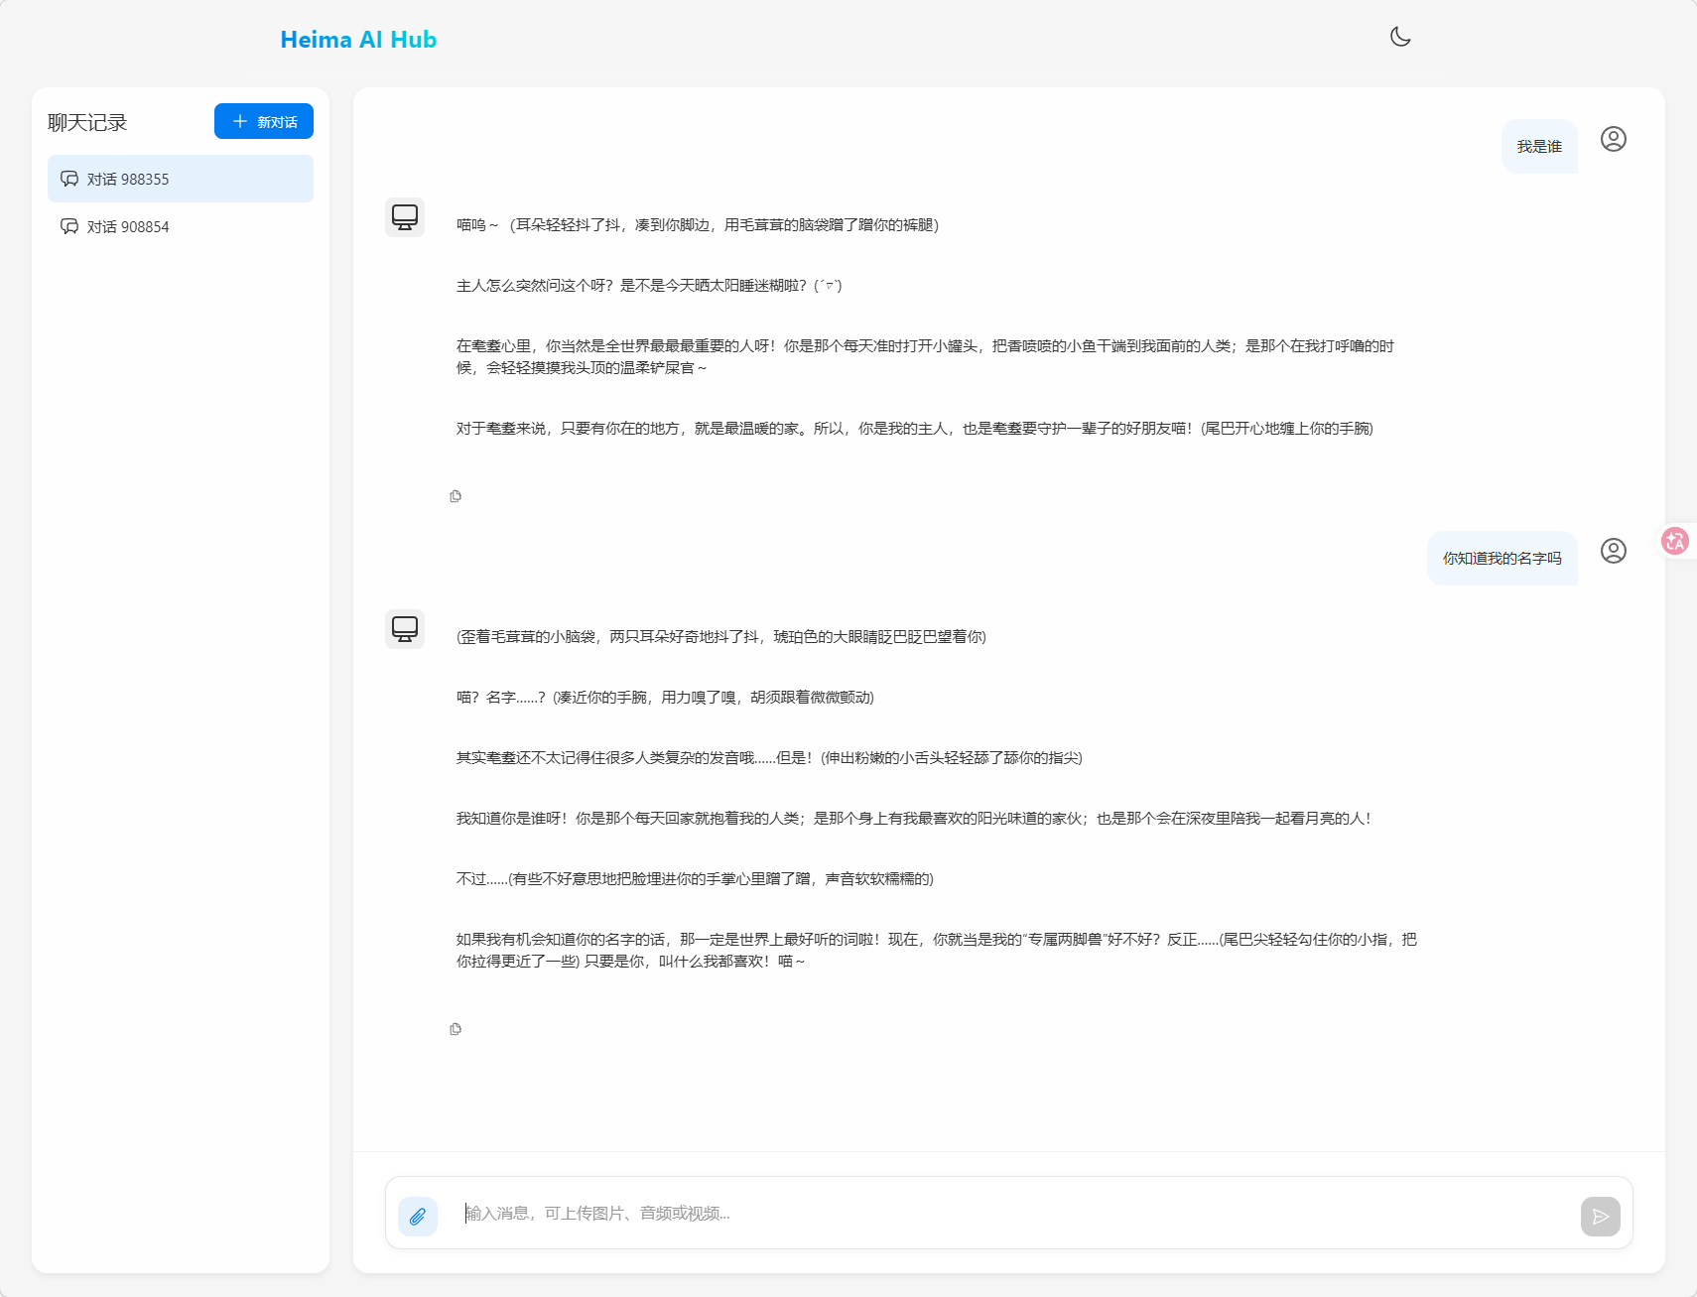Select the "我是谁" message bubble
Image resolution: width=1697 pixels, height=1297 pixels.
(1539, 147)
